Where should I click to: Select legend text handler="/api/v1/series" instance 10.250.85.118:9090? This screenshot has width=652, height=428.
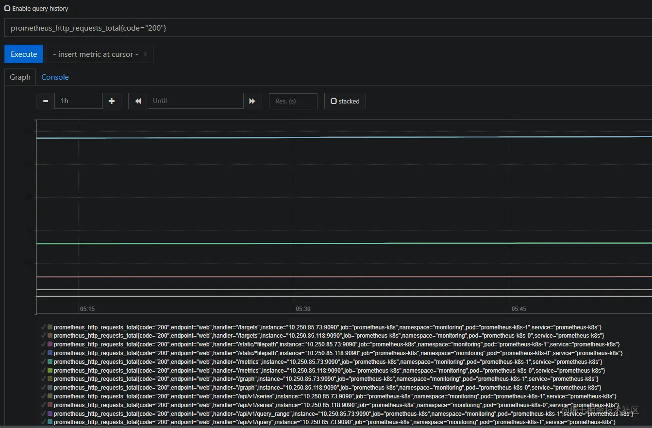336,405
